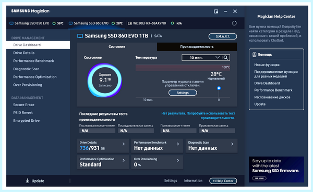Click the Standard optimization value

pos(90,164)
